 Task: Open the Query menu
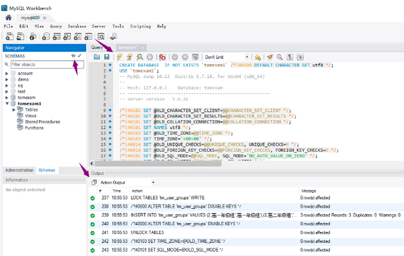(56, 26)
